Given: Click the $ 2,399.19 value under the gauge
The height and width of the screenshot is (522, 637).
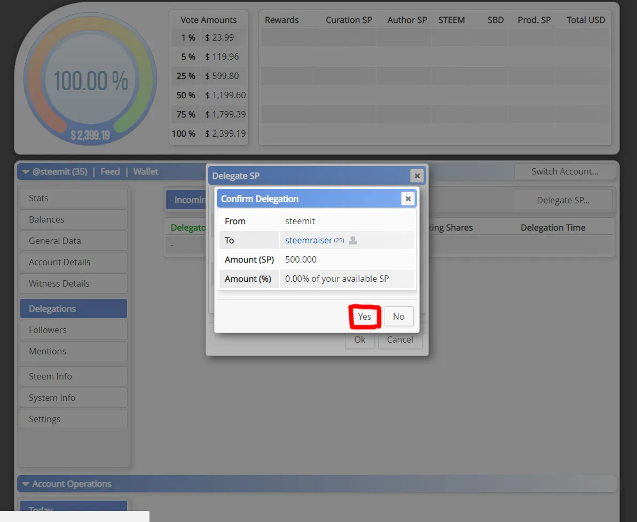Looking at the screenshot, I should point(90,135).
